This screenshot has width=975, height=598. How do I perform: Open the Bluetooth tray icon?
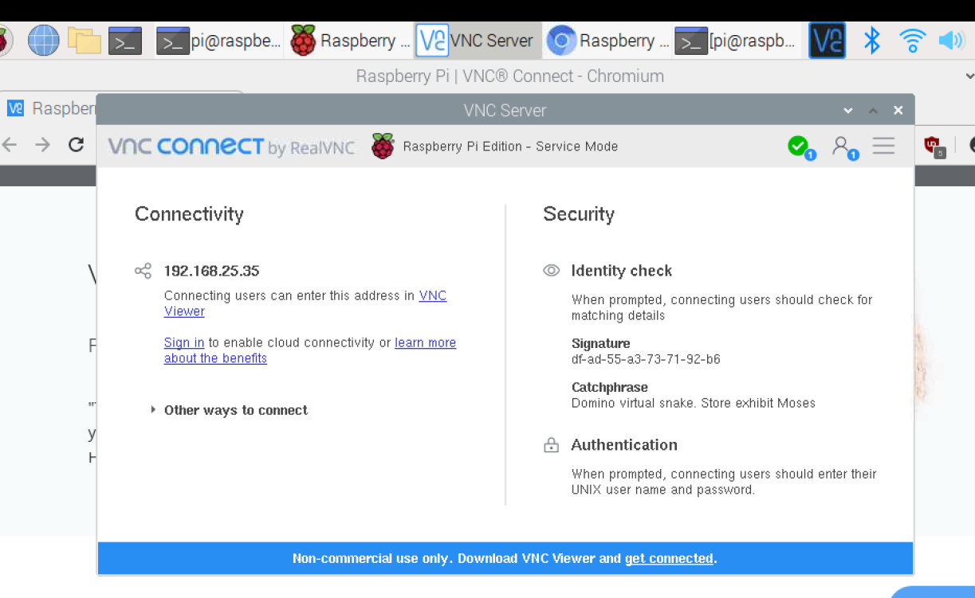[x=872, y=40]
